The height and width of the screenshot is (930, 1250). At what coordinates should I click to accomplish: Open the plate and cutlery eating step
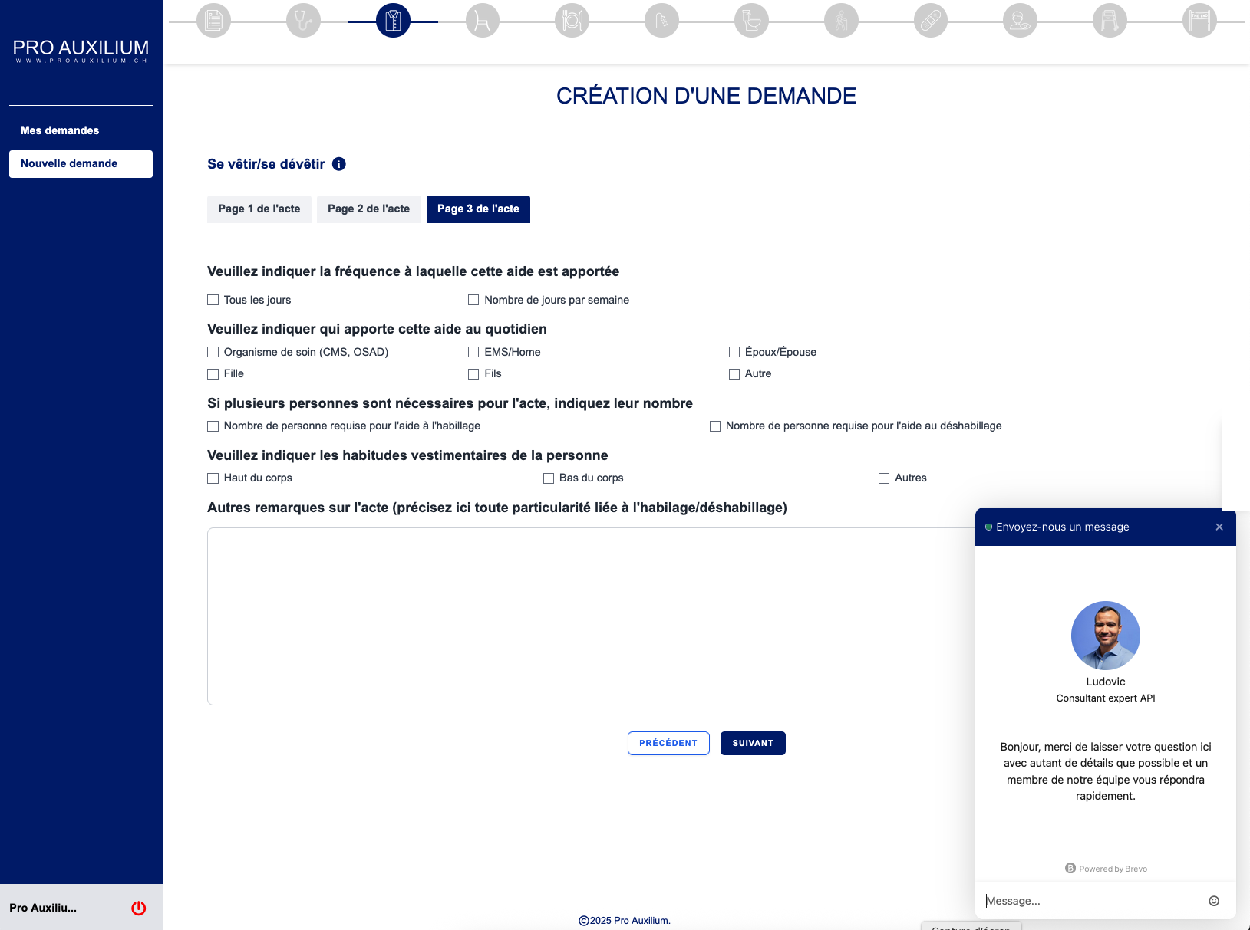click(x=572, y=20)
